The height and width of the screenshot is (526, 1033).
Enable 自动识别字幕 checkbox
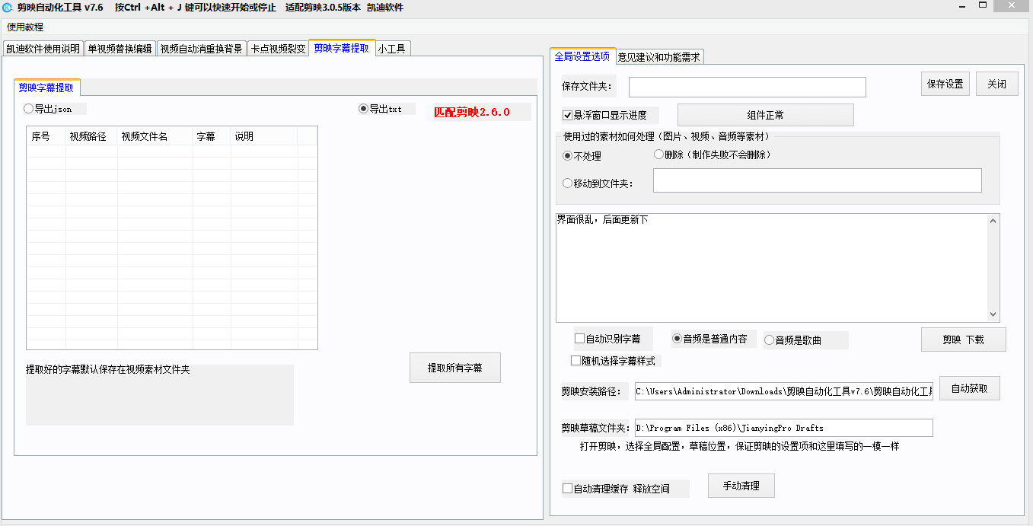tap(580, 339)
